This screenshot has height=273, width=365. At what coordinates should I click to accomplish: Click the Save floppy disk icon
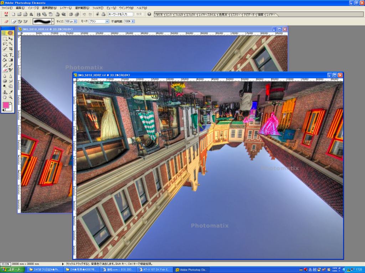[38, 14]
